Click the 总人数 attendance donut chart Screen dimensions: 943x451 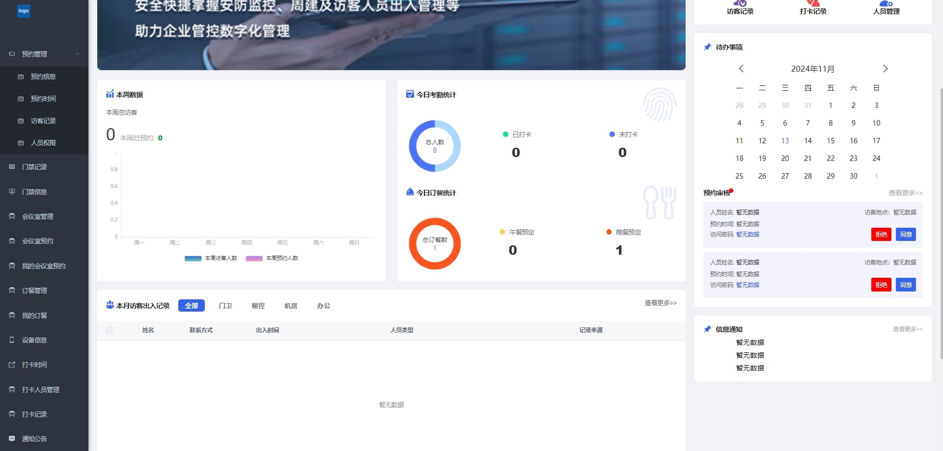435,146
